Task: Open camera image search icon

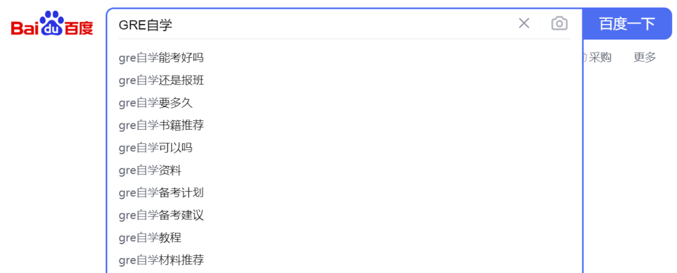Action: coord(559,23)
